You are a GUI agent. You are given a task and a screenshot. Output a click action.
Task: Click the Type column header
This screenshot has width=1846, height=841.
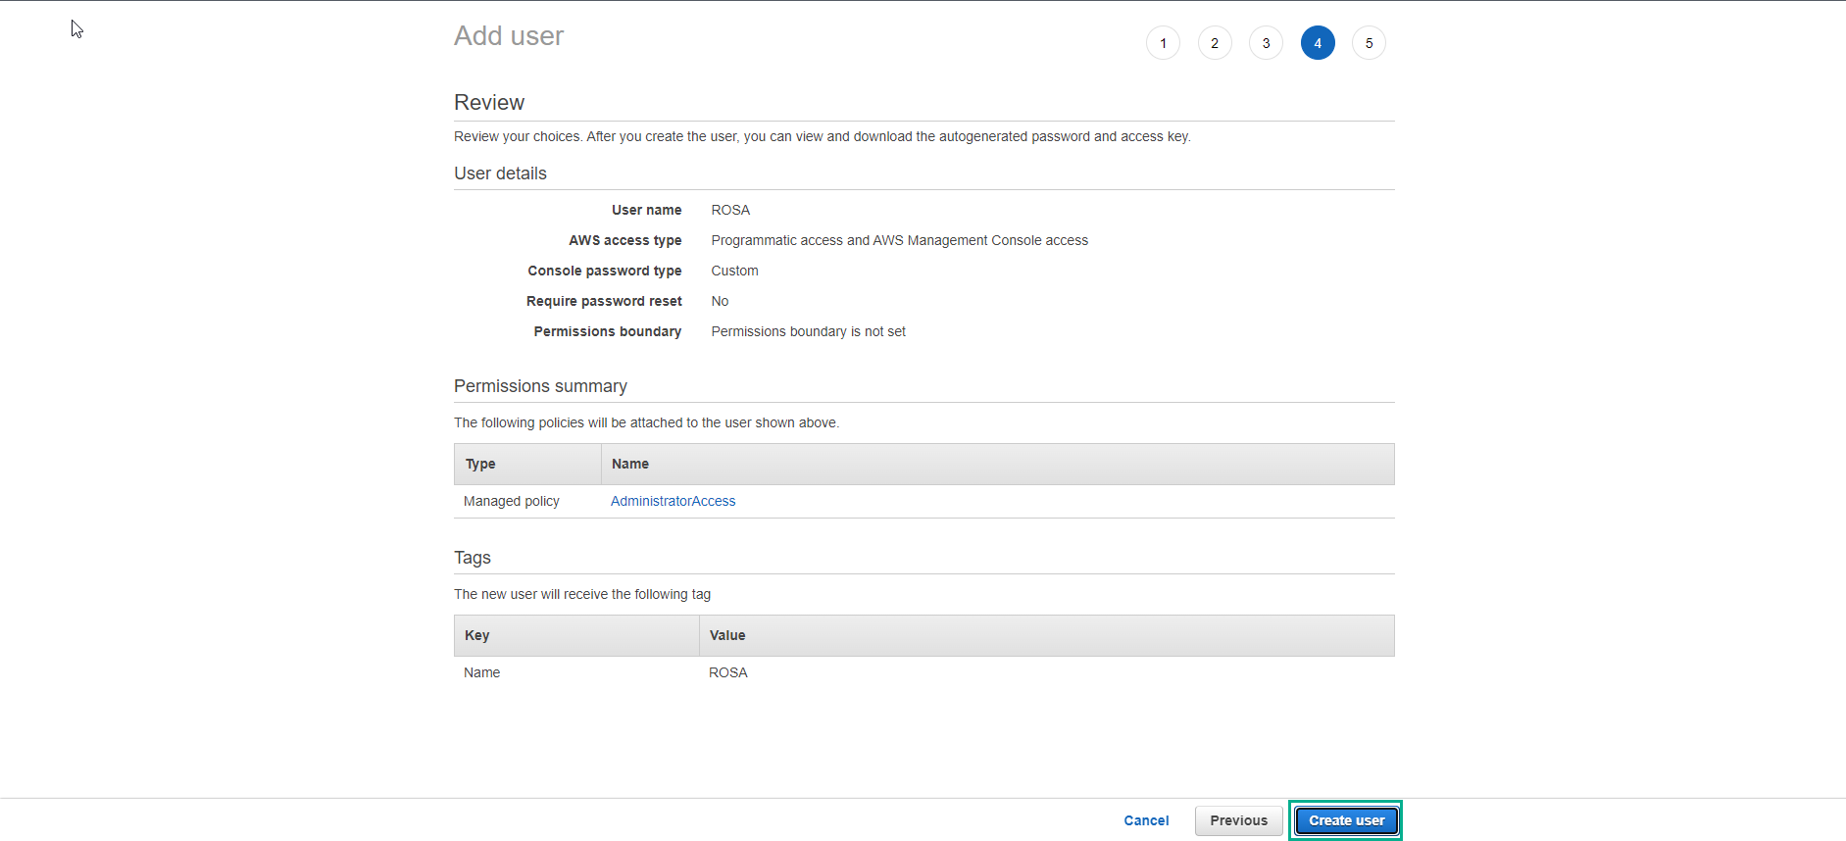480,464
